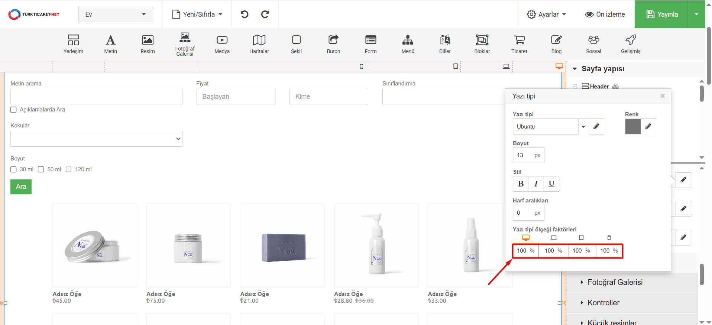Expand the Kontroller section
The width and height of the screenshot is (712, 325).
603,303
